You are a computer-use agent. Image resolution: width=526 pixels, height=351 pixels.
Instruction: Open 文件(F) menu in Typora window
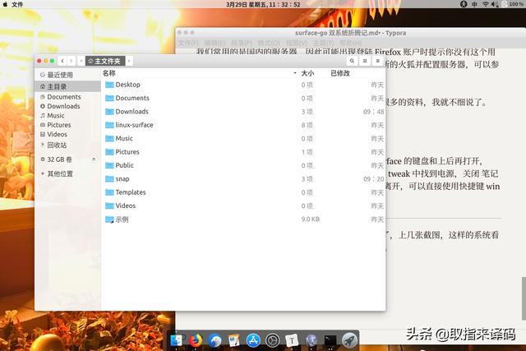(188, 43)
